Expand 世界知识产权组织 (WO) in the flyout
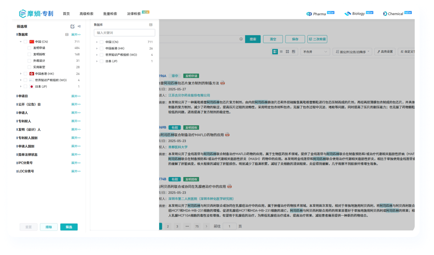 [97, 55]
